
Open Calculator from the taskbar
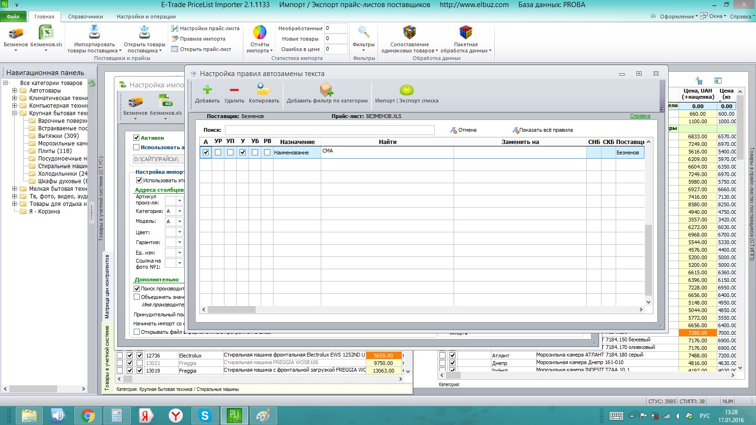pyautogui.click(x=117, y=416)
